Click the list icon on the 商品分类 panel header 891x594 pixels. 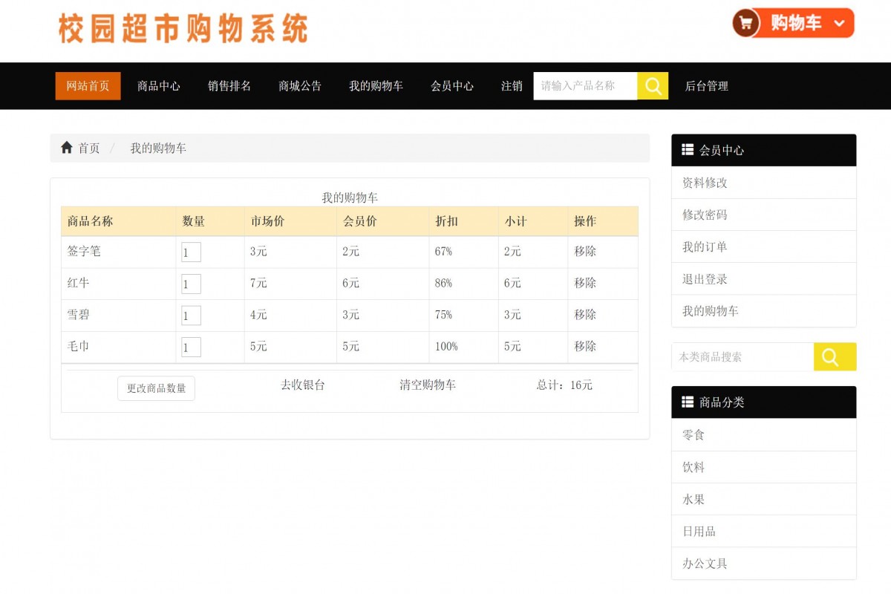(x=687, y=402)
